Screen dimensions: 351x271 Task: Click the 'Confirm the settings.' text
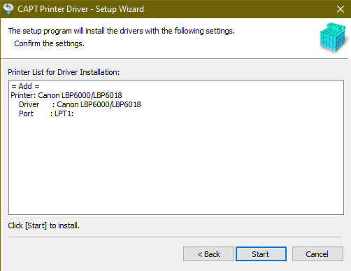pos(50,43)
